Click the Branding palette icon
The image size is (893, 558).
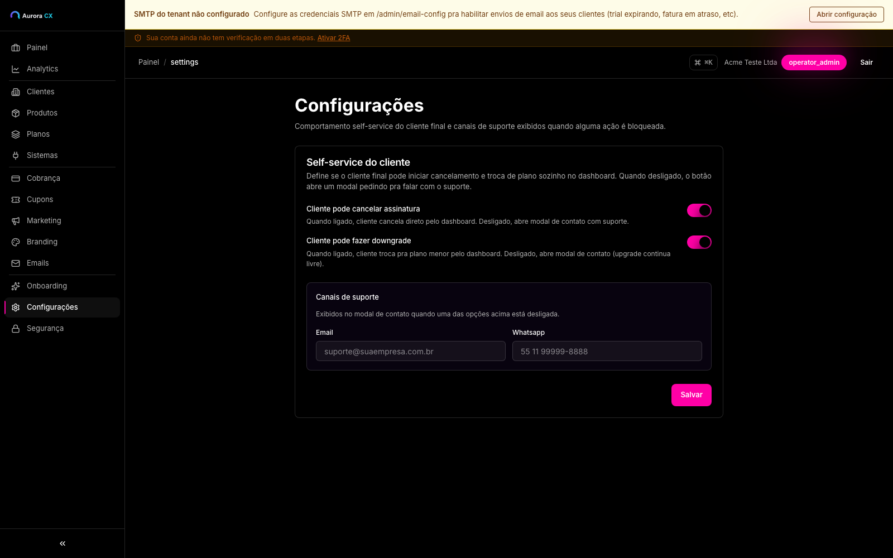tap(16, 242)
